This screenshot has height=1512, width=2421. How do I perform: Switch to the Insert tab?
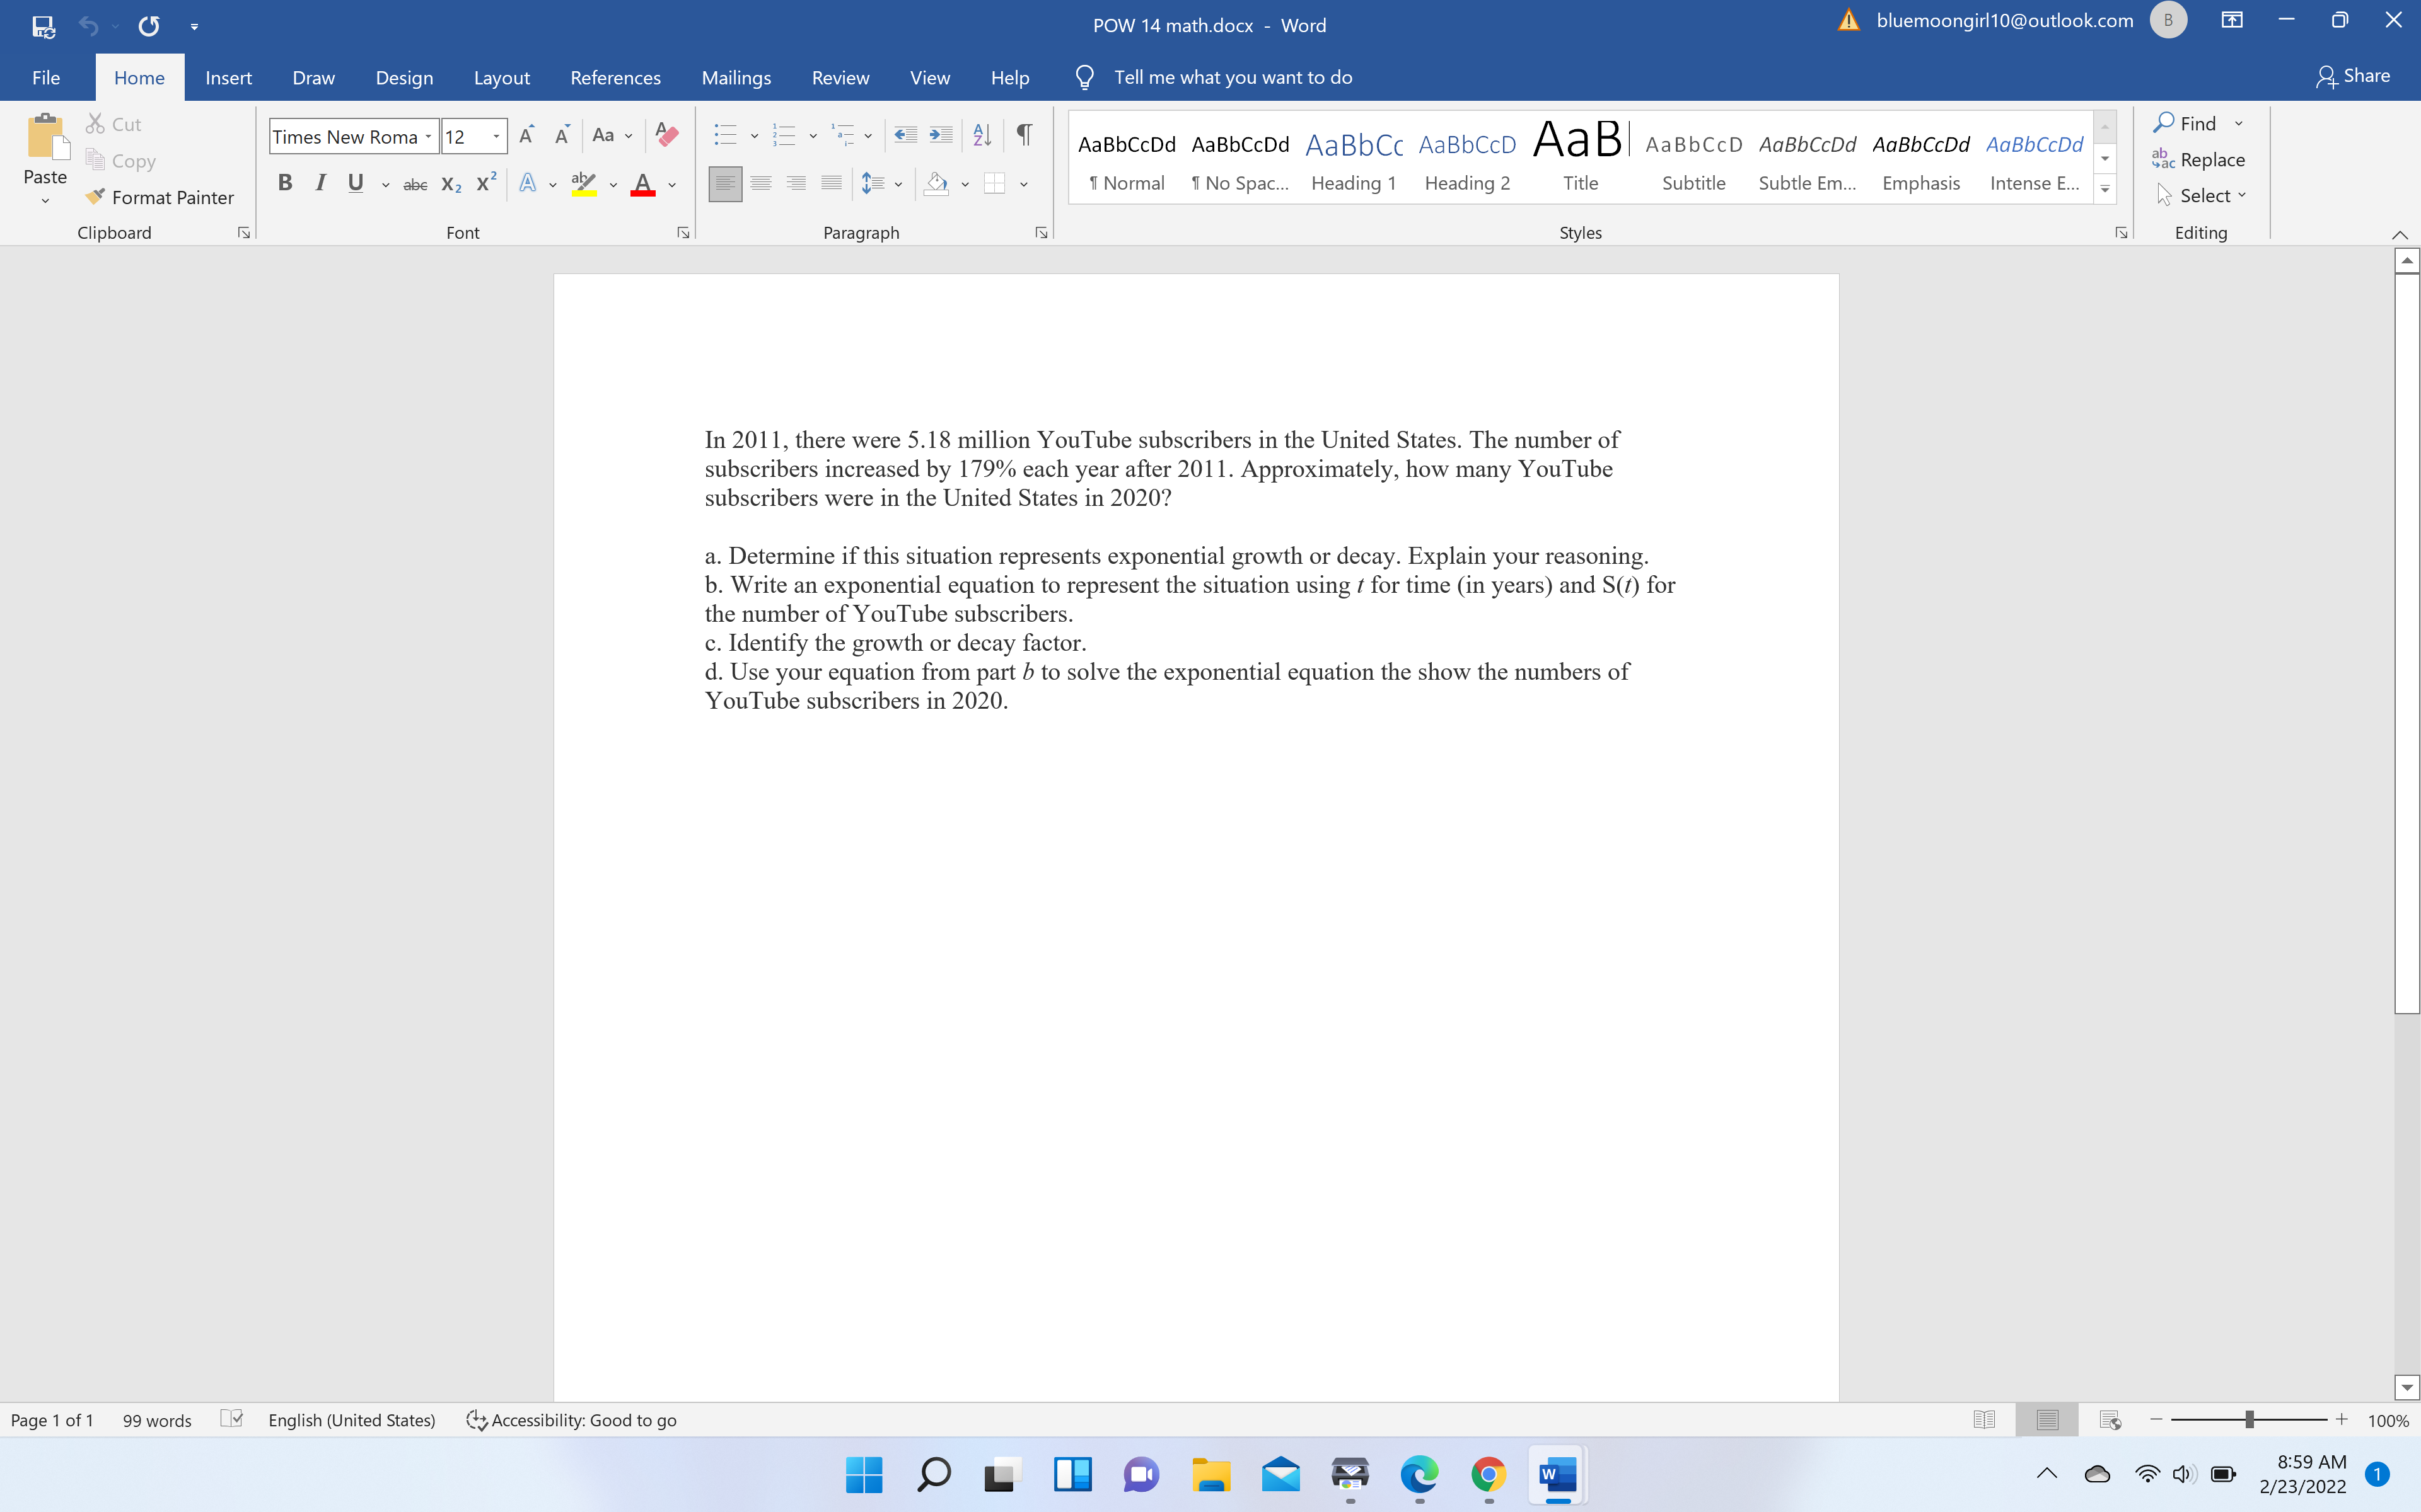(229, 77)
